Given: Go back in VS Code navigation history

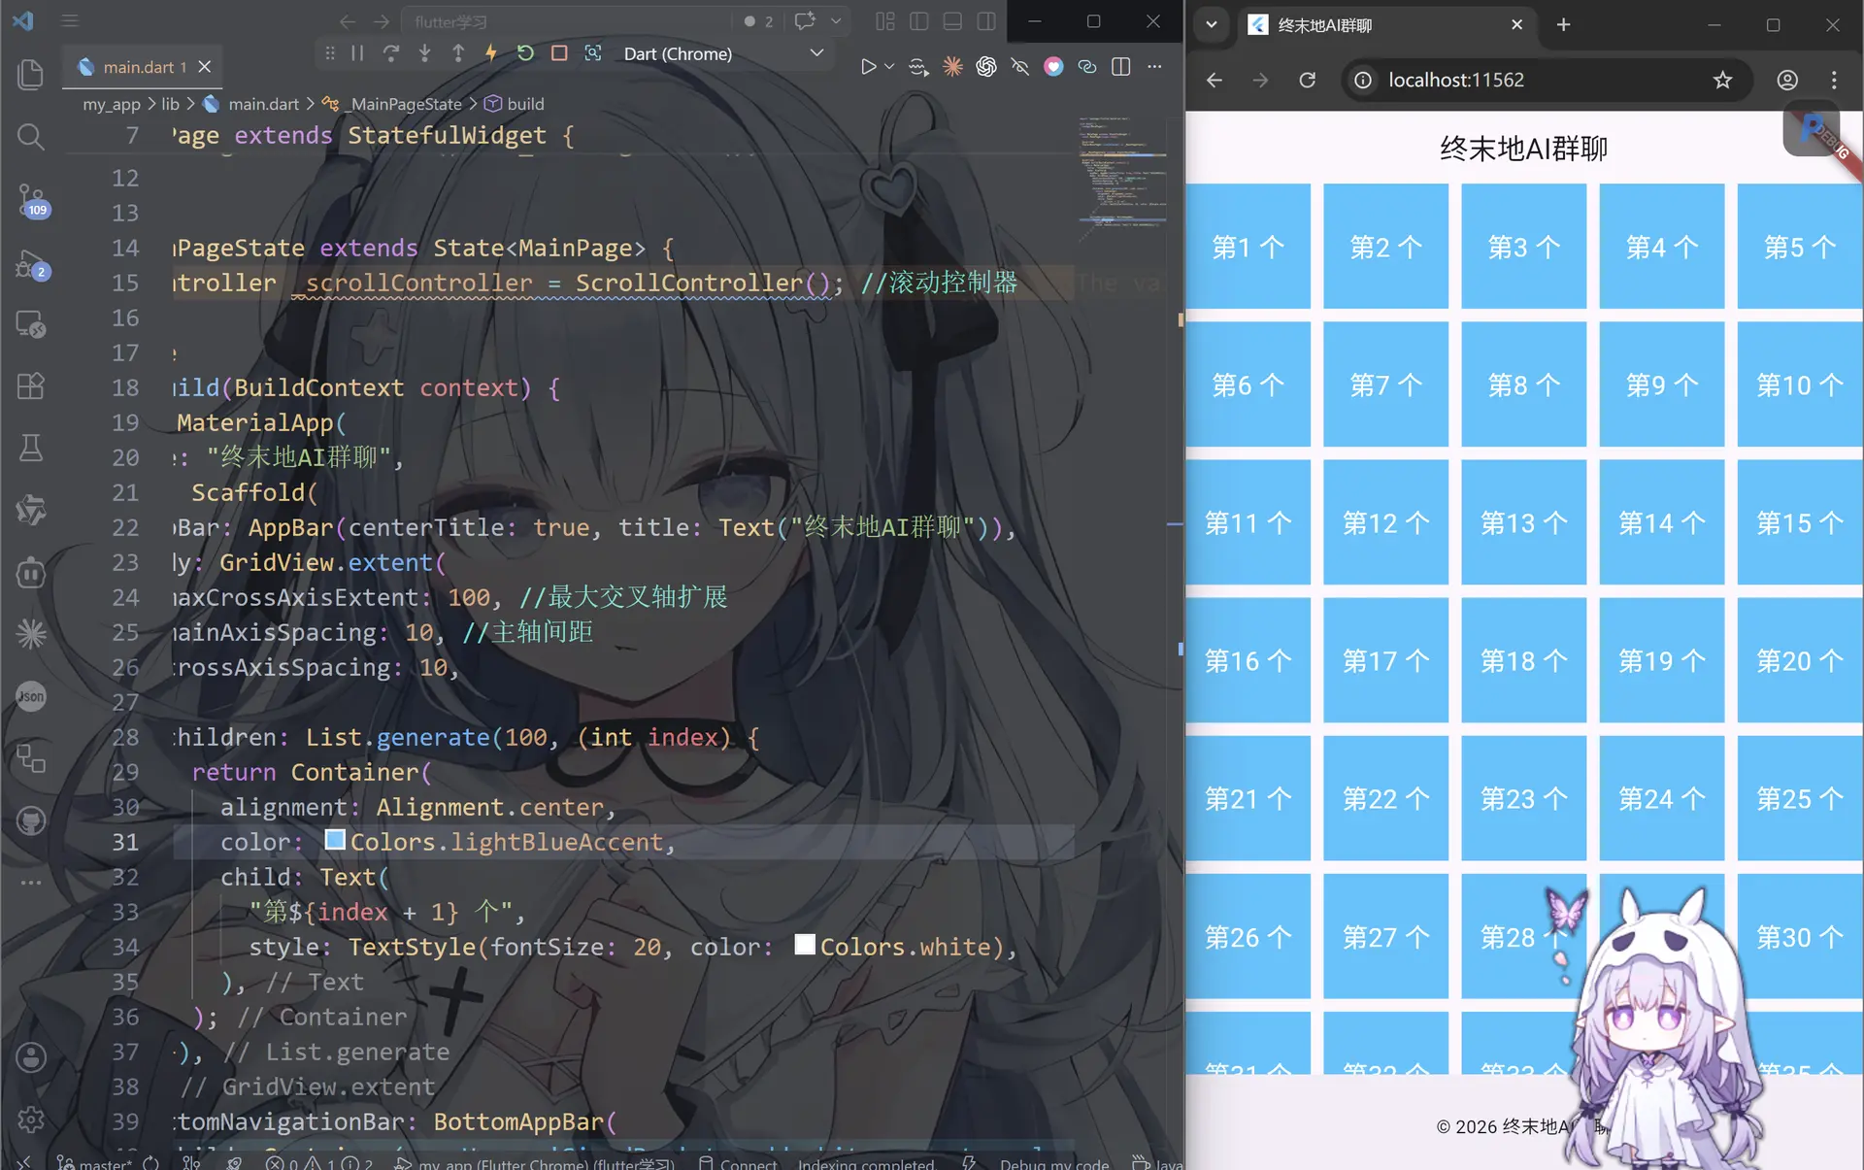Looking at the screenshot, I should [348, 21].
